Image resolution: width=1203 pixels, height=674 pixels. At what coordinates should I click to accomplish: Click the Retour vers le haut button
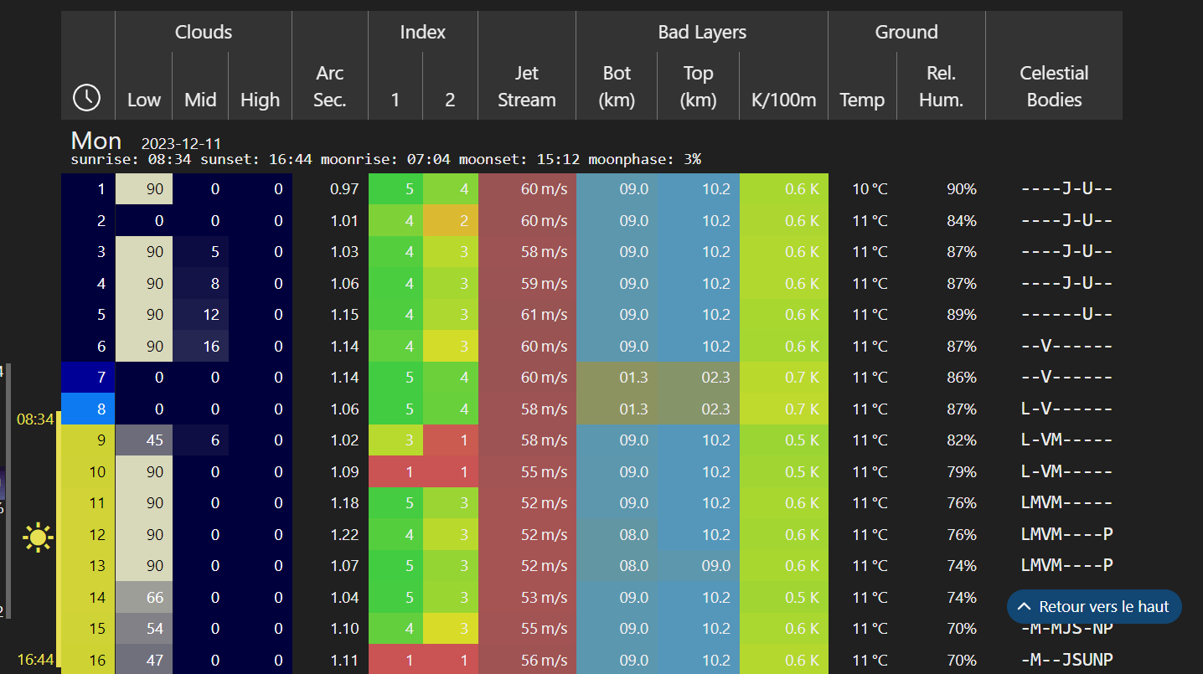click(1094, 607)
